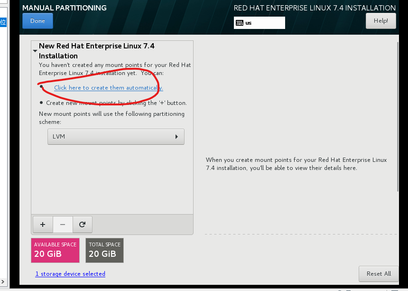Open the LVM partitioning scheme dropdown

click(116, 137)
